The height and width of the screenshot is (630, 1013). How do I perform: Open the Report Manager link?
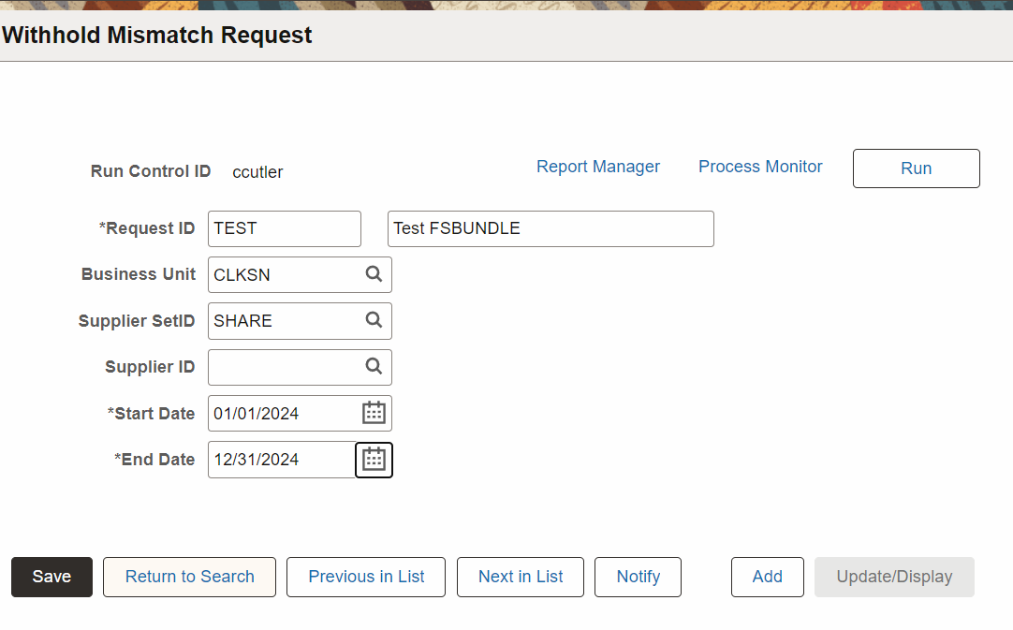pos(597,167)
